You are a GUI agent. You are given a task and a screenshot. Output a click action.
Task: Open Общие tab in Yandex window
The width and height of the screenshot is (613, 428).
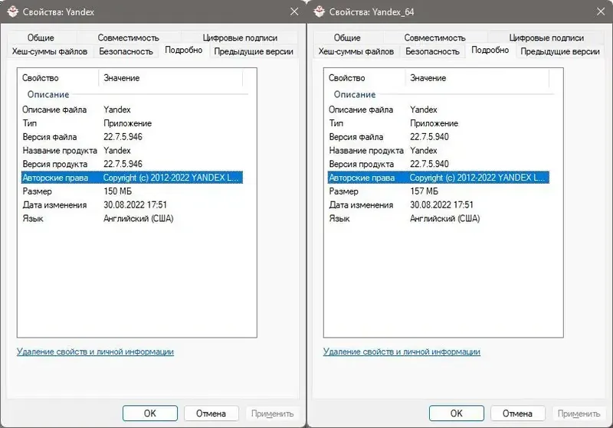click(x=41, y=38)
